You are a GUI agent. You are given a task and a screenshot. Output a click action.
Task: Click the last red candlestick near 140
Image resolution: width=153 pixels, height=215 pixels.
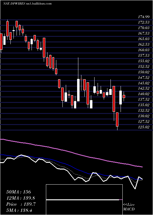(124, 96)
